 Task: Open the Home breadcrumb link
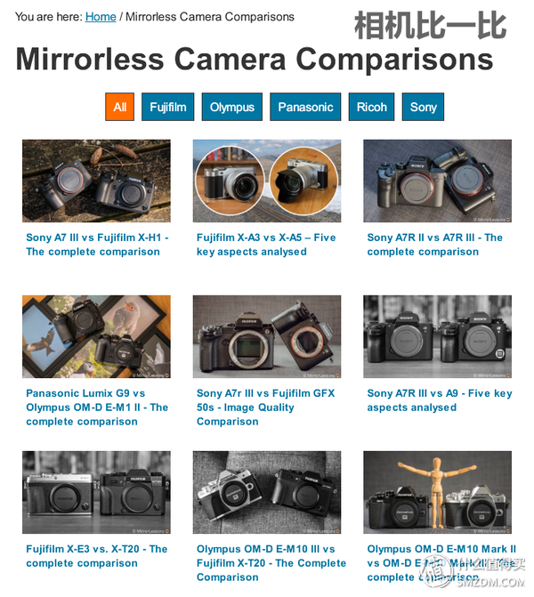101,17
